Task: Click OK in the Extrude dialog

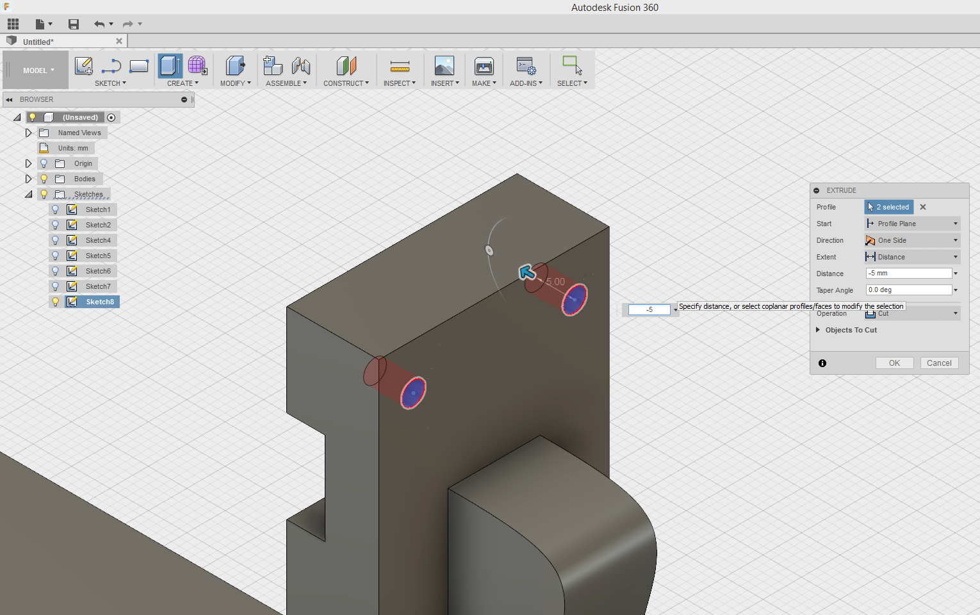Action: point(894,363)
